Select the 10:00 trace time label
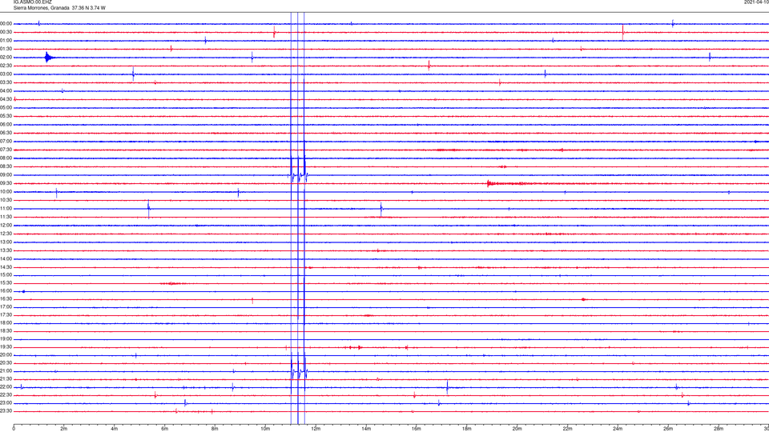The height and width of the screenshot is (432, 769). click(x=6, y=192)
